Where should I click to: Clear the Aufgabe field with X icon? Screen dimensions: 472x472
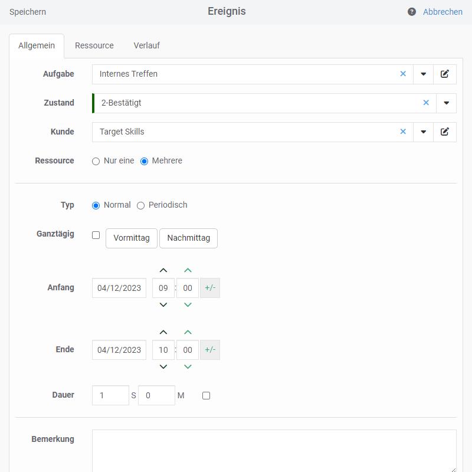click(403, 74)
